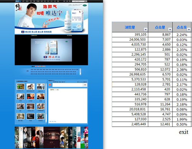Click the submit button beside comment box

[85, 85]
